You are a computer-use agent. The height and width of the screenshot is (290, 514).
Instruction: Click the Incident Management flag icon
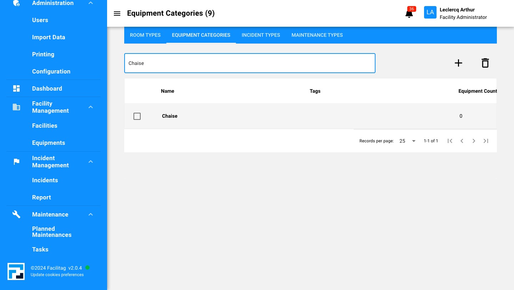coord(16,162)
